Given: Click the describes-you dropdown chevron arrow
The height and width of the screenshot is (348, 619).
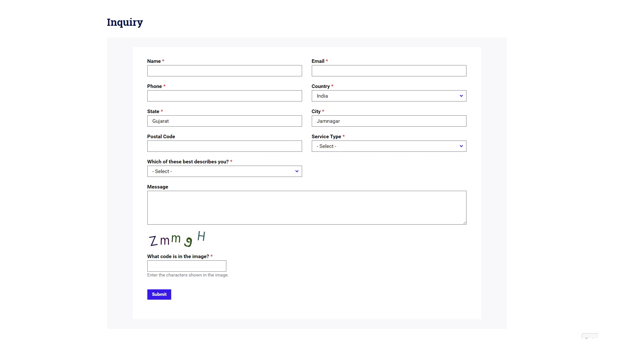Looking at the screenshot, I should pyautogui.click(x=297, y=171).
